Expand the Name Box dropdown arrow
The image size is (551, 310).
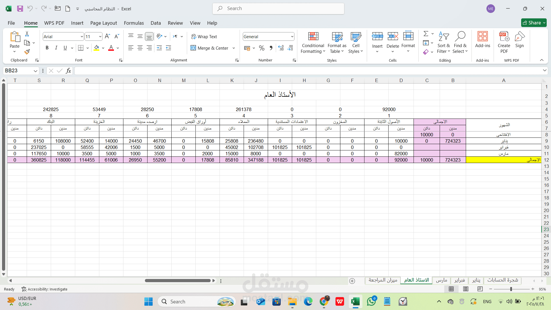pos(35,71)
